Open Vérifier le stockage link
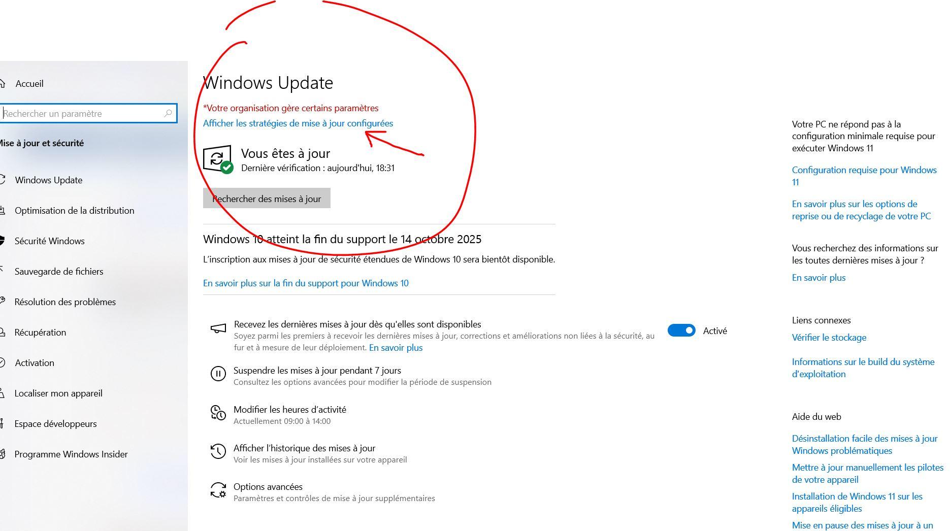The height and width of the screenshot is (531, 950). pyautogui.click(x=829, y=338)
